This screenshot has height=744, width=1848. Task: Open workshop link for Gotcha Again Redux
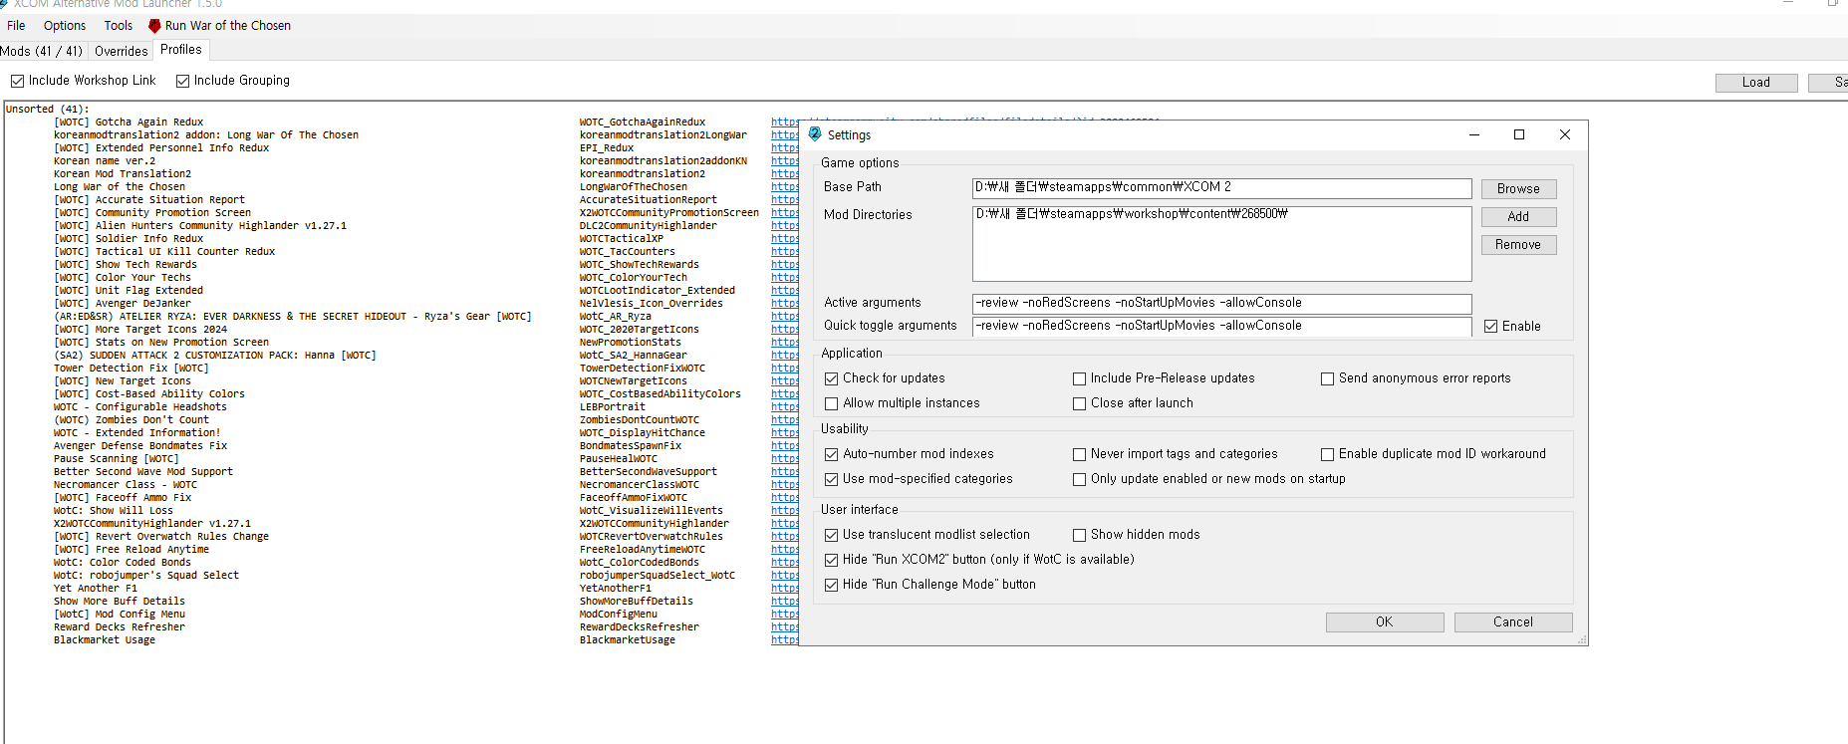click(785, 123)
